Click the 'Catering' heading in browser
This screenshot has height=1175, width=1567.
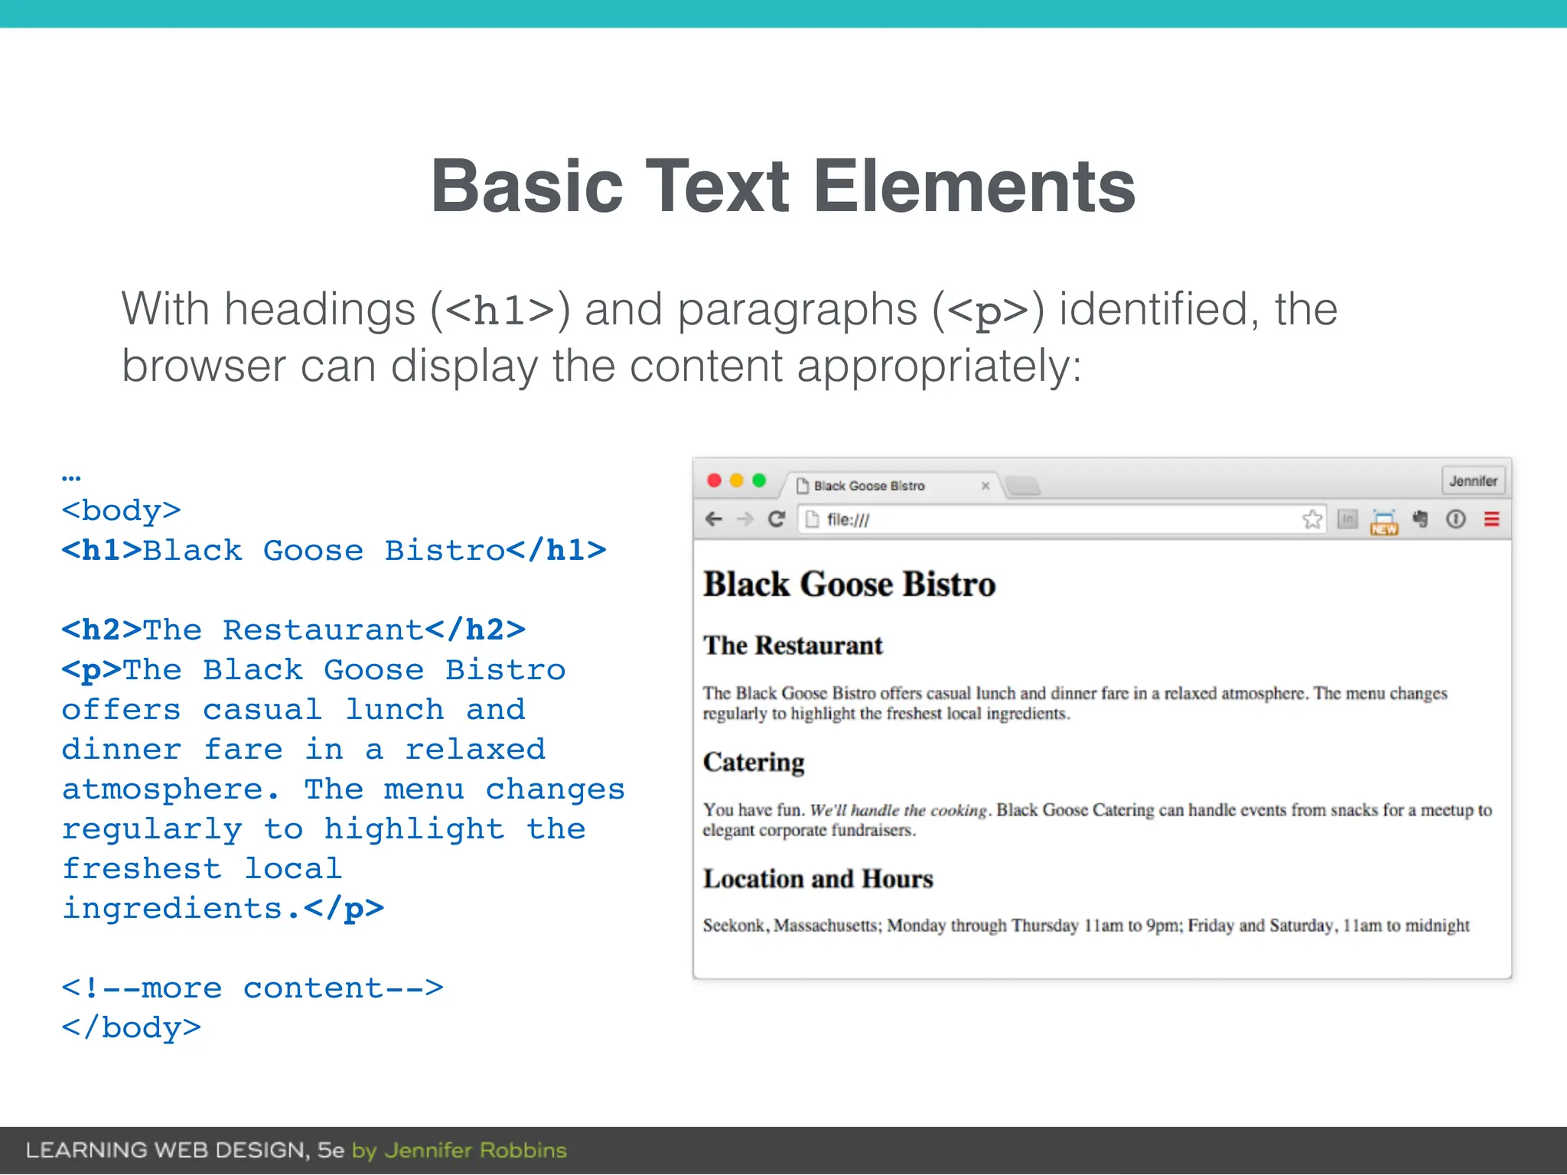click(x=754, y=763)
